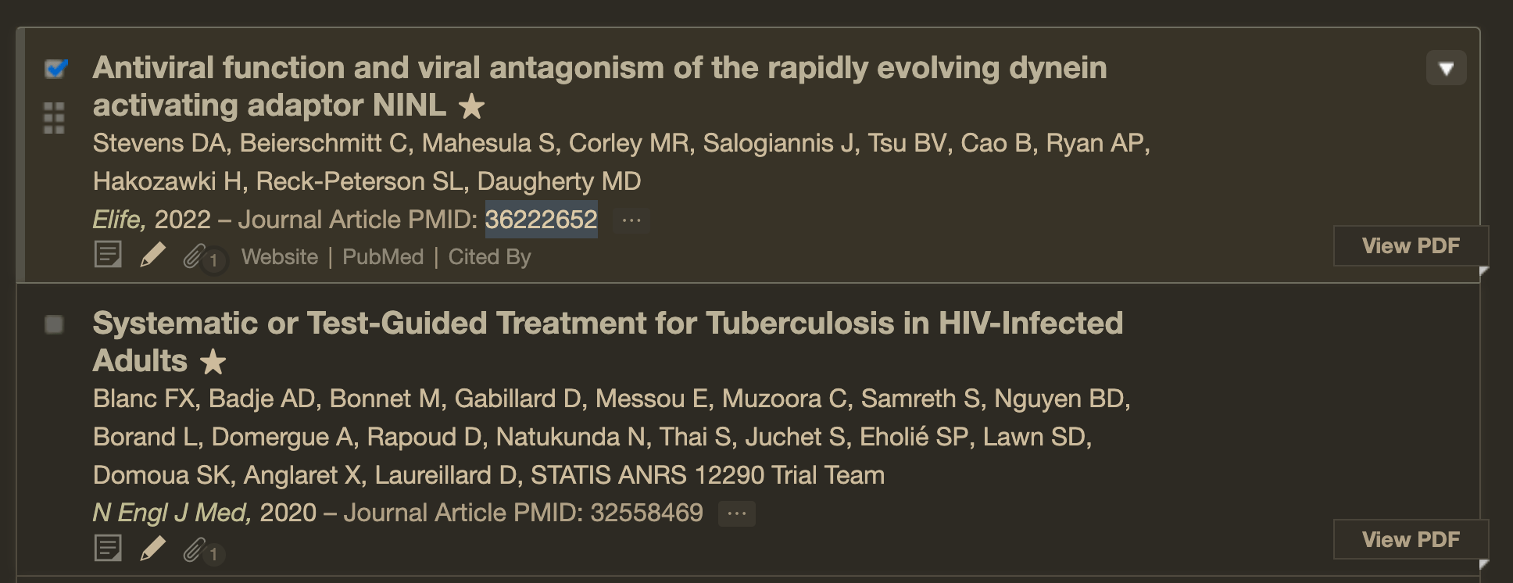This screenshot has width=1513, height=583.
Task: Open the PubMed link
Action: point(383,257)
